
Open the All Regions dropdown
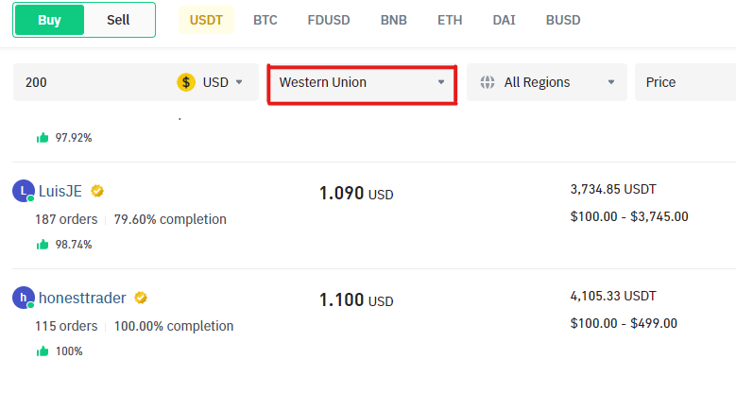point(547,82)
